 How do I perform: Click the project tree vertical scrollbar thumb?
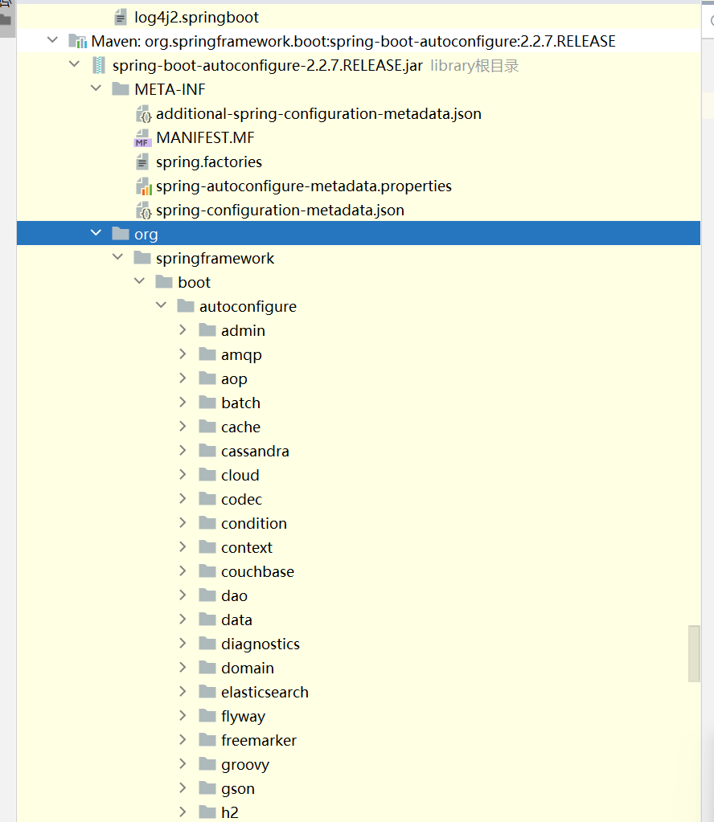point(694,653)
